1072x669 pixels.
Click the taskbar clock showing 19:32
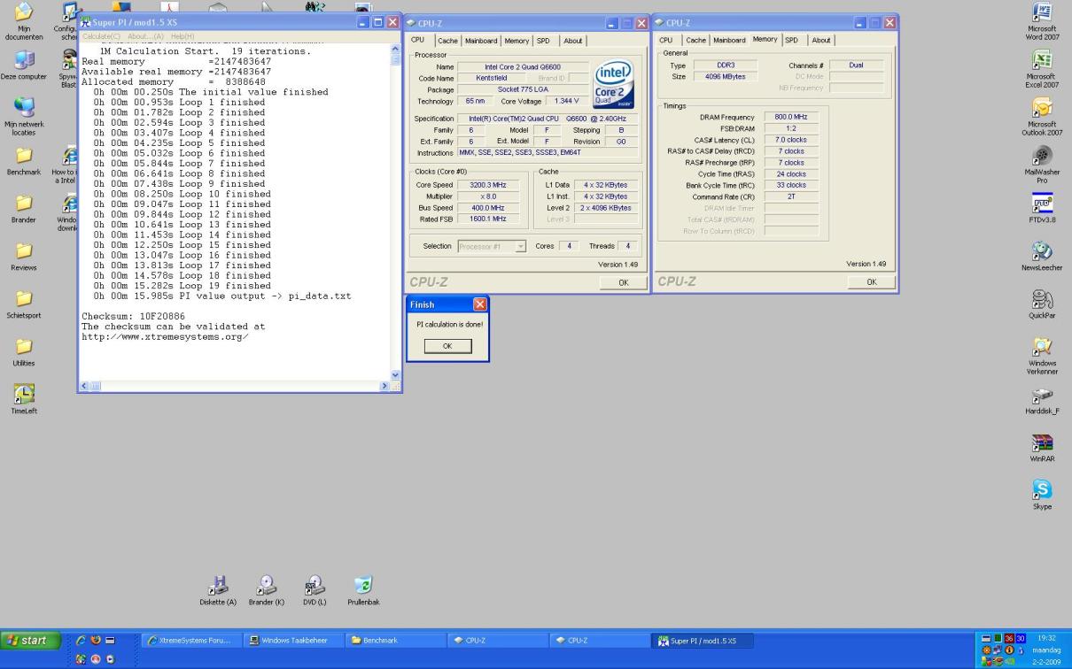pyautogui.click(x=1046, y=637)
